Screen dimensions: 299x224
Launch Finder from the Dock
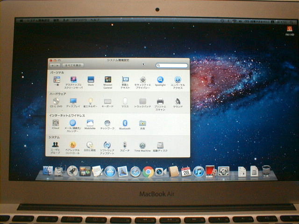click(x=48, y=171)
